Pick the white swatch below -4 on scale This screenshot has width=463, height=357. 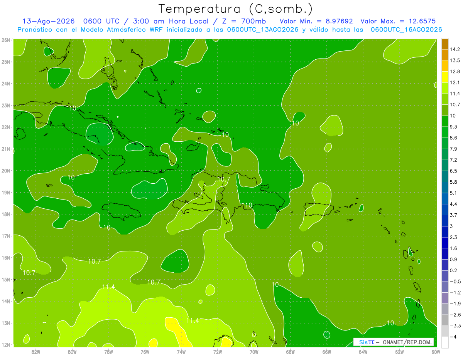[445, 342]
